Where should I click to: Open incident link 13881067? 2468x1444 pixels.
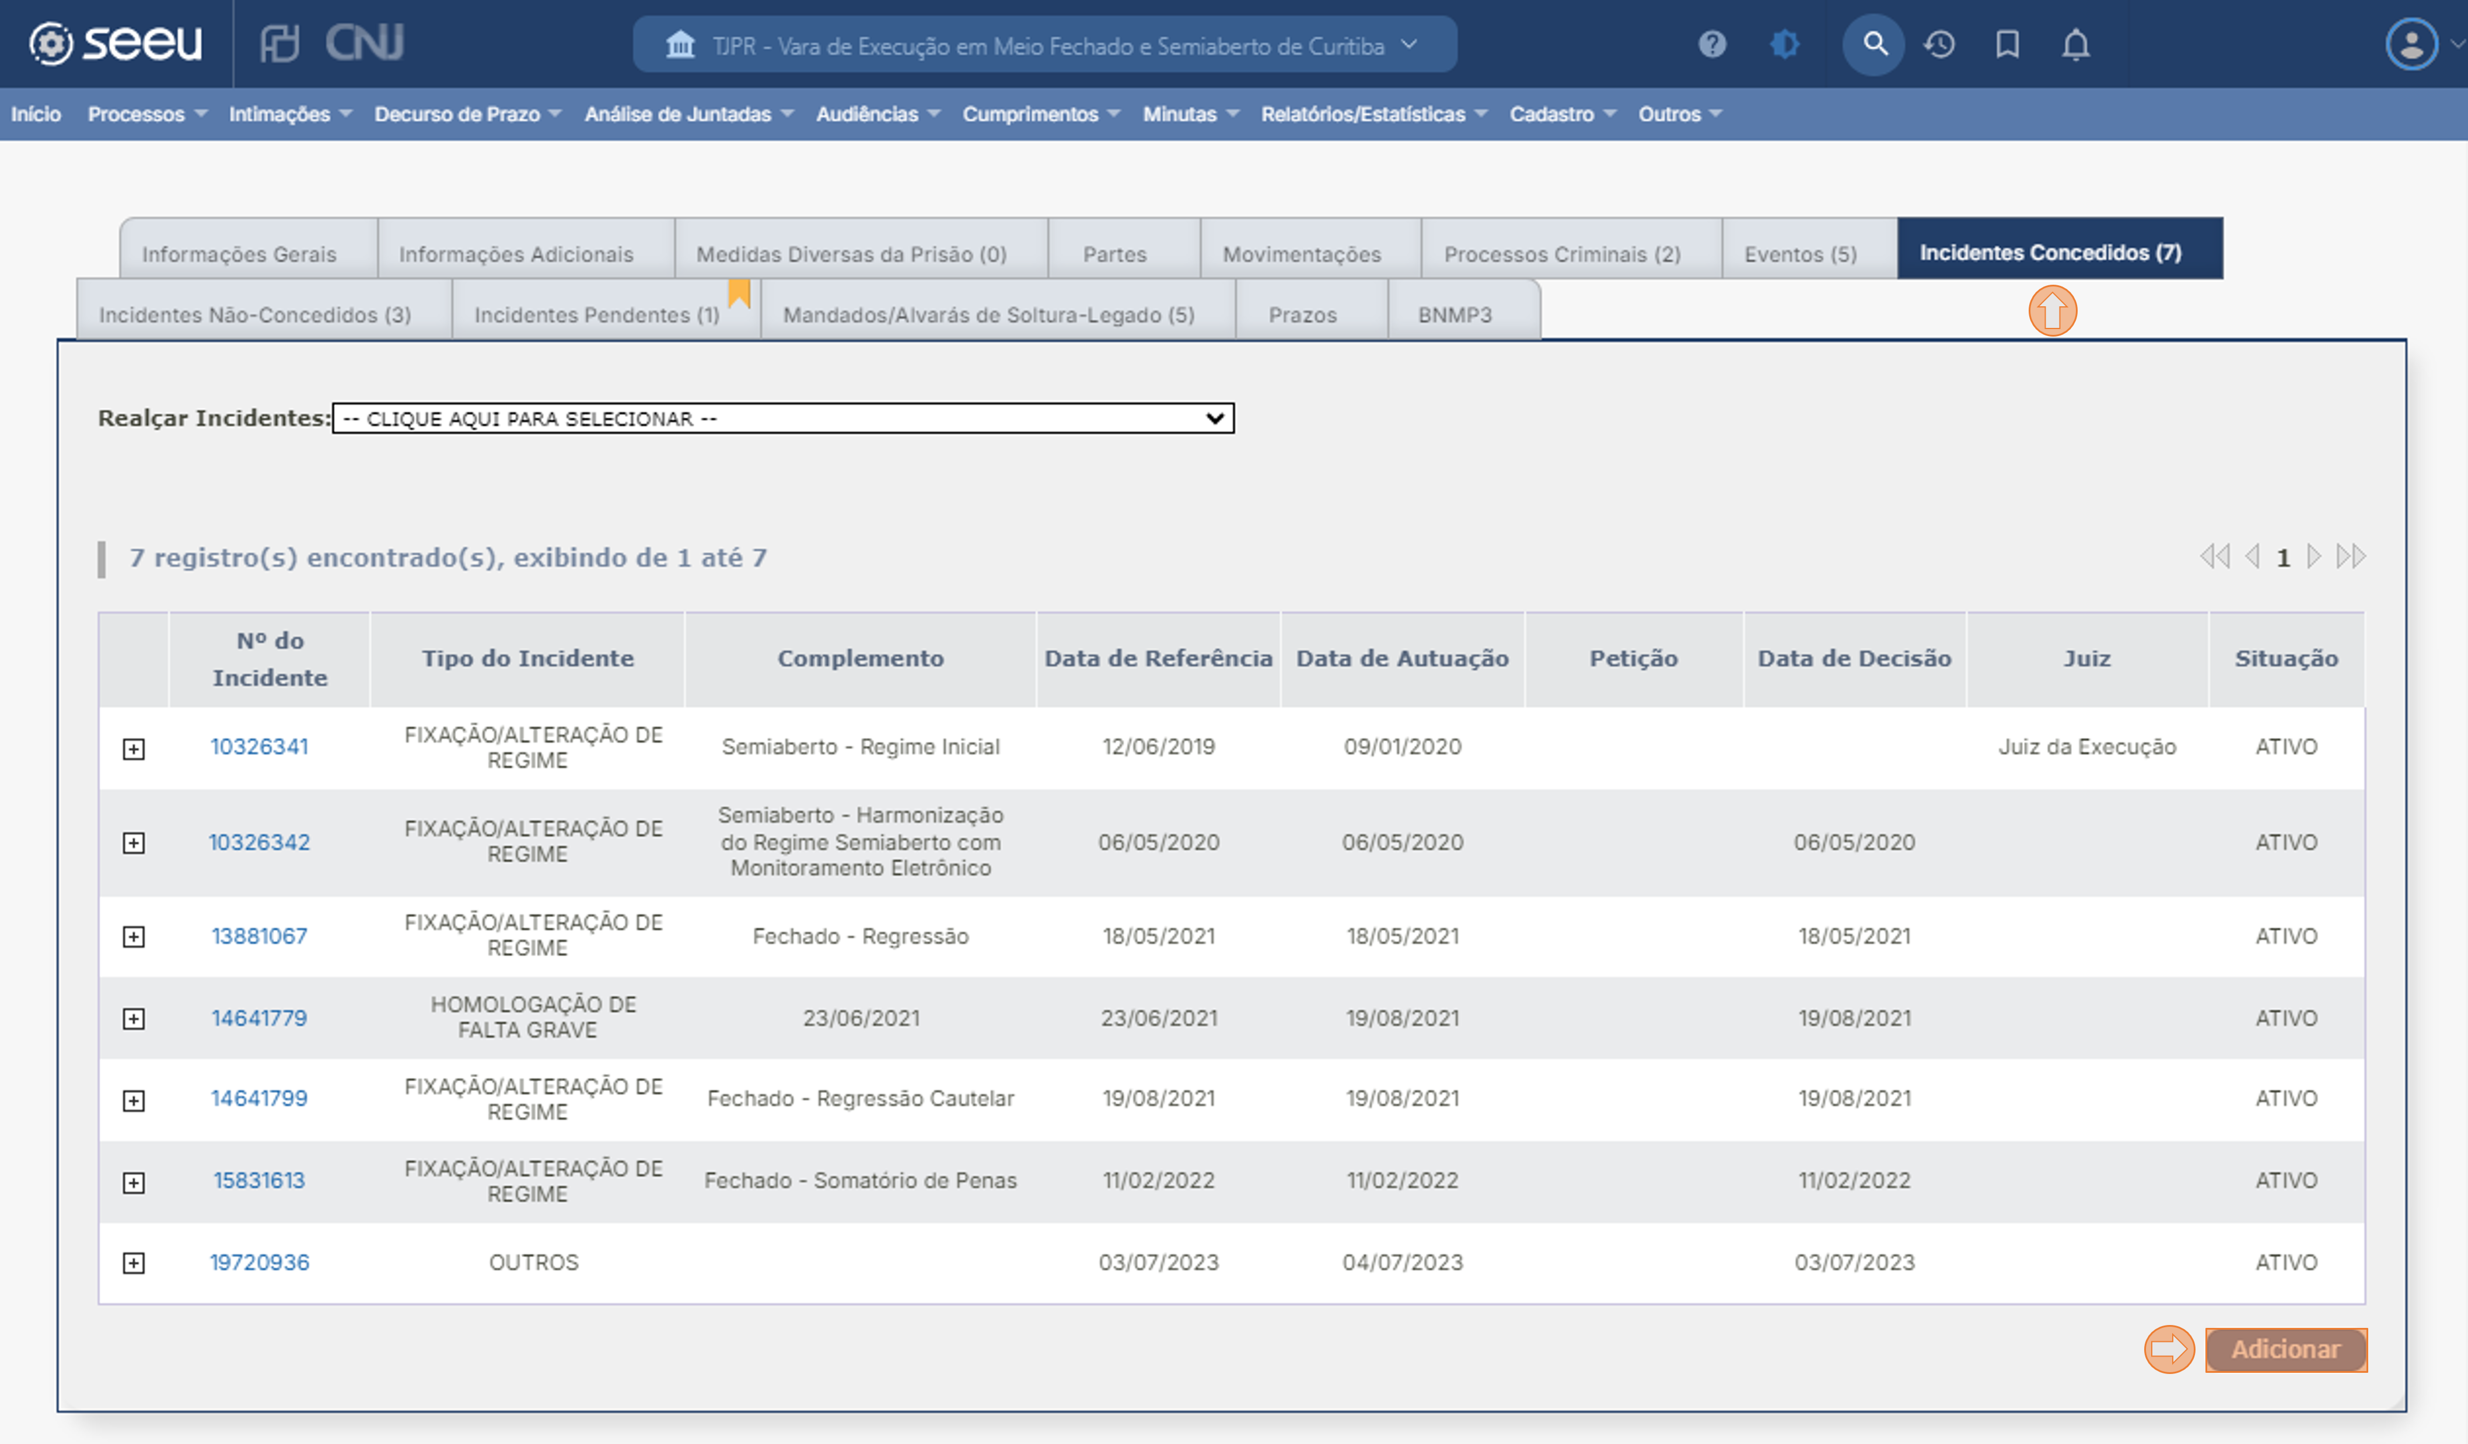click(x=260, y=936)
